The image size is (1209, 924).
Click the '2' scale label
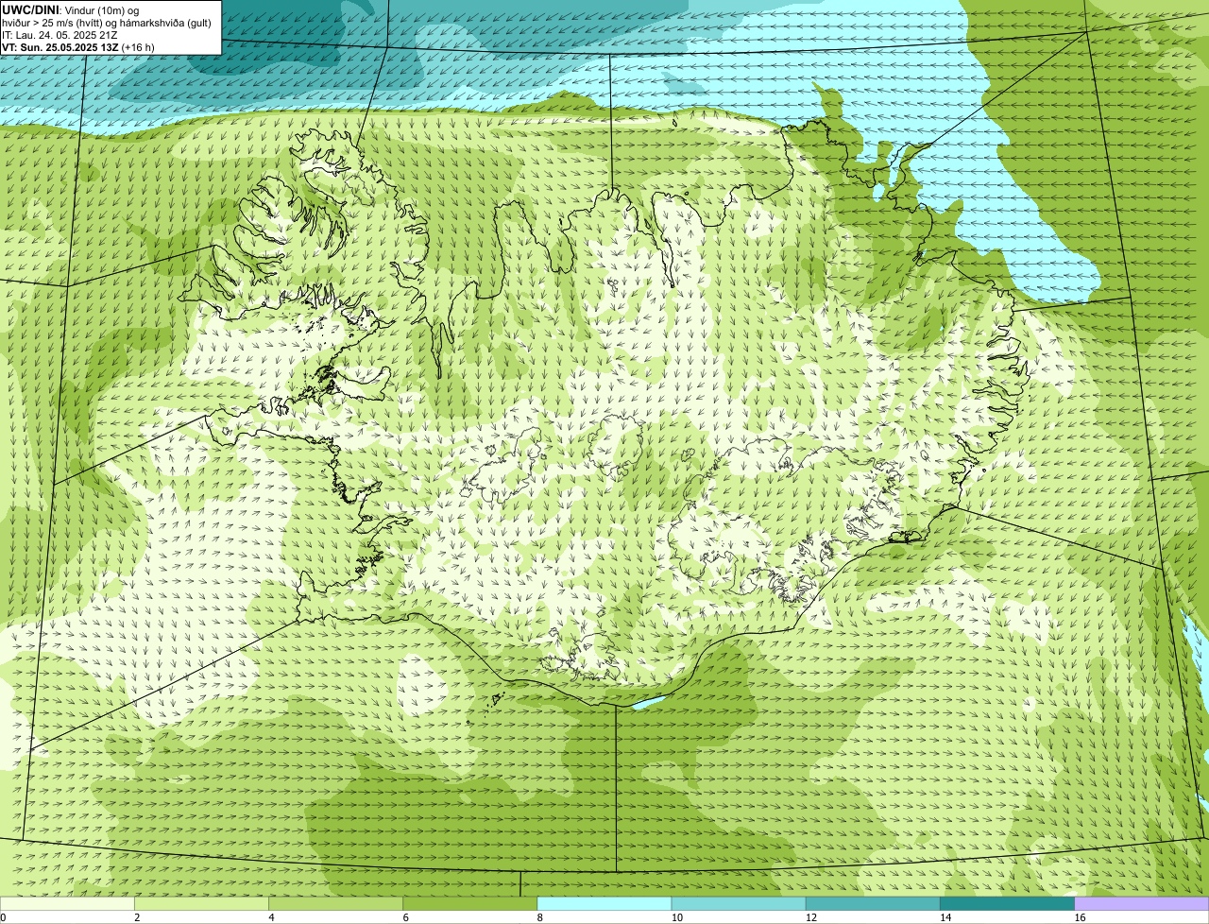(137, 917)
